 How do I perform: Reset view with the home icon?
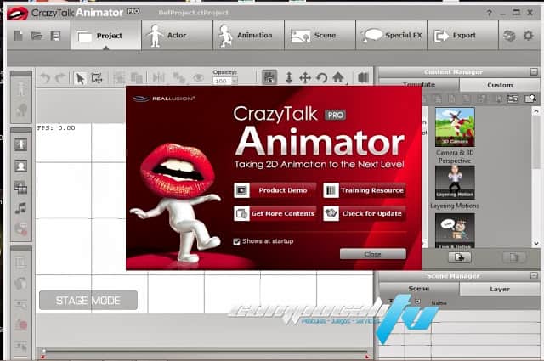pyautogui.click(x=338, y=77)
